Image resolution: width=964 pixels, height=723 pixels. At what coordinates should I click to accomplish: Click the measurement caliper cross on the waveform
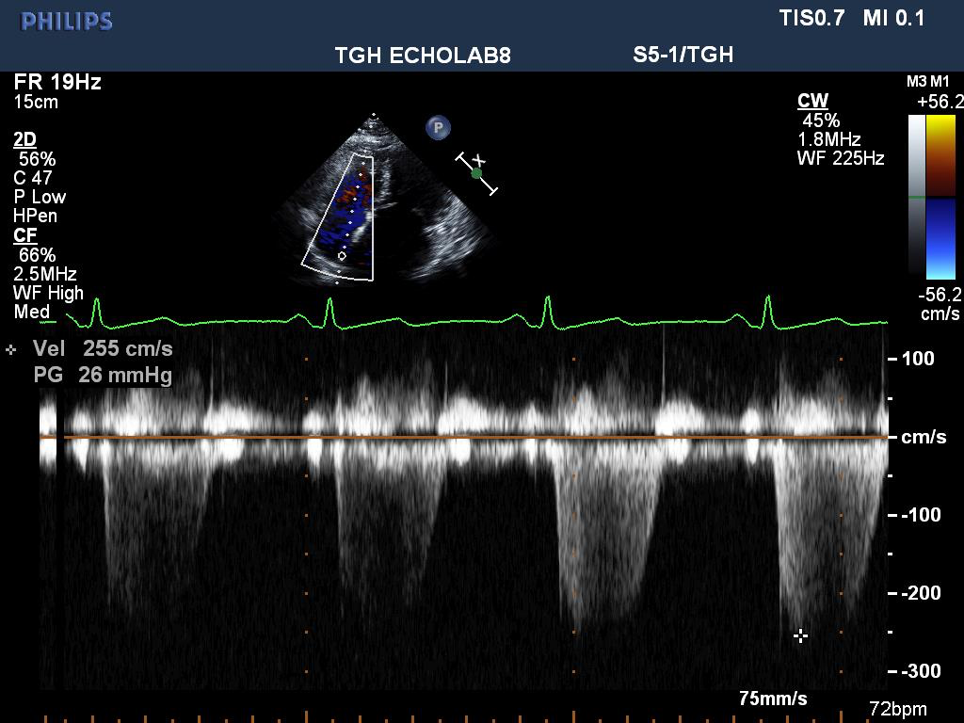click(x=800, y=636)
